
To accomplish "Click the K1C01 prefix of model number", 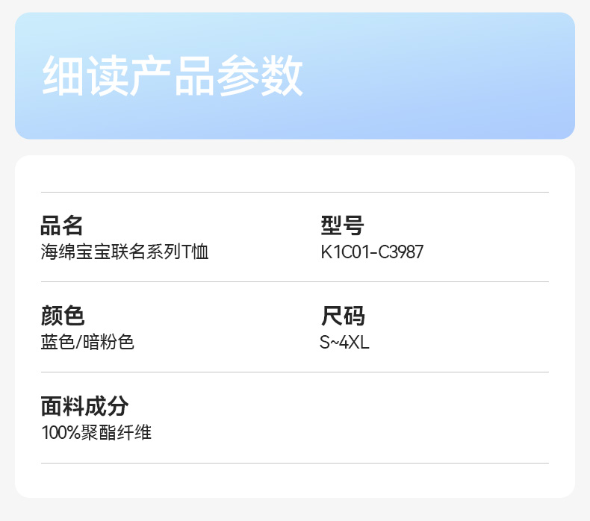I will pyautogui.click(x=344, y=252).
